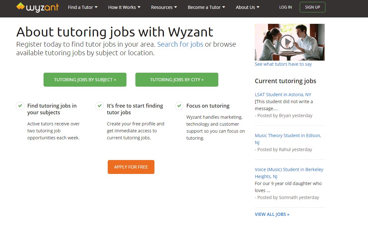Click 'Create your free profile' paragraph
This screenshot has width=368, height=233.
(135, 131)
